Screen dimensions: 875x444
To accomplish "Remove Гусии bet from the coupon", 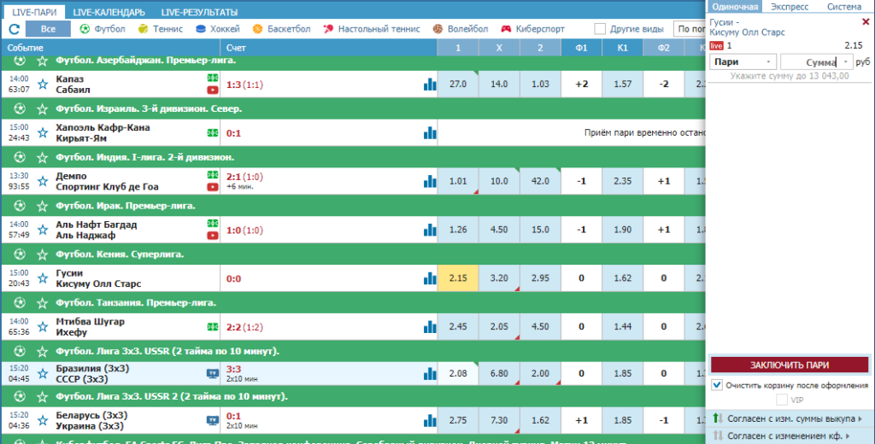I will 866,21.
